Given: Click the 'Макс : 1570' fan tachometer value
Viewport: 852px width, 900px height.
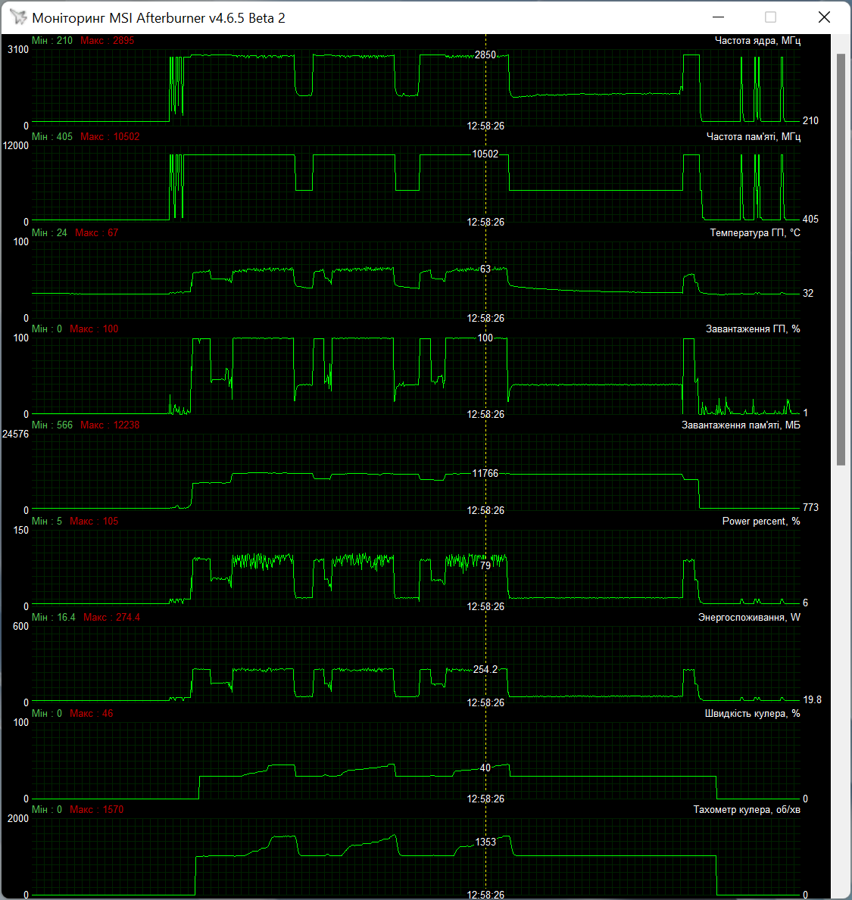Looking at the screenshot, I should [96, 809].
